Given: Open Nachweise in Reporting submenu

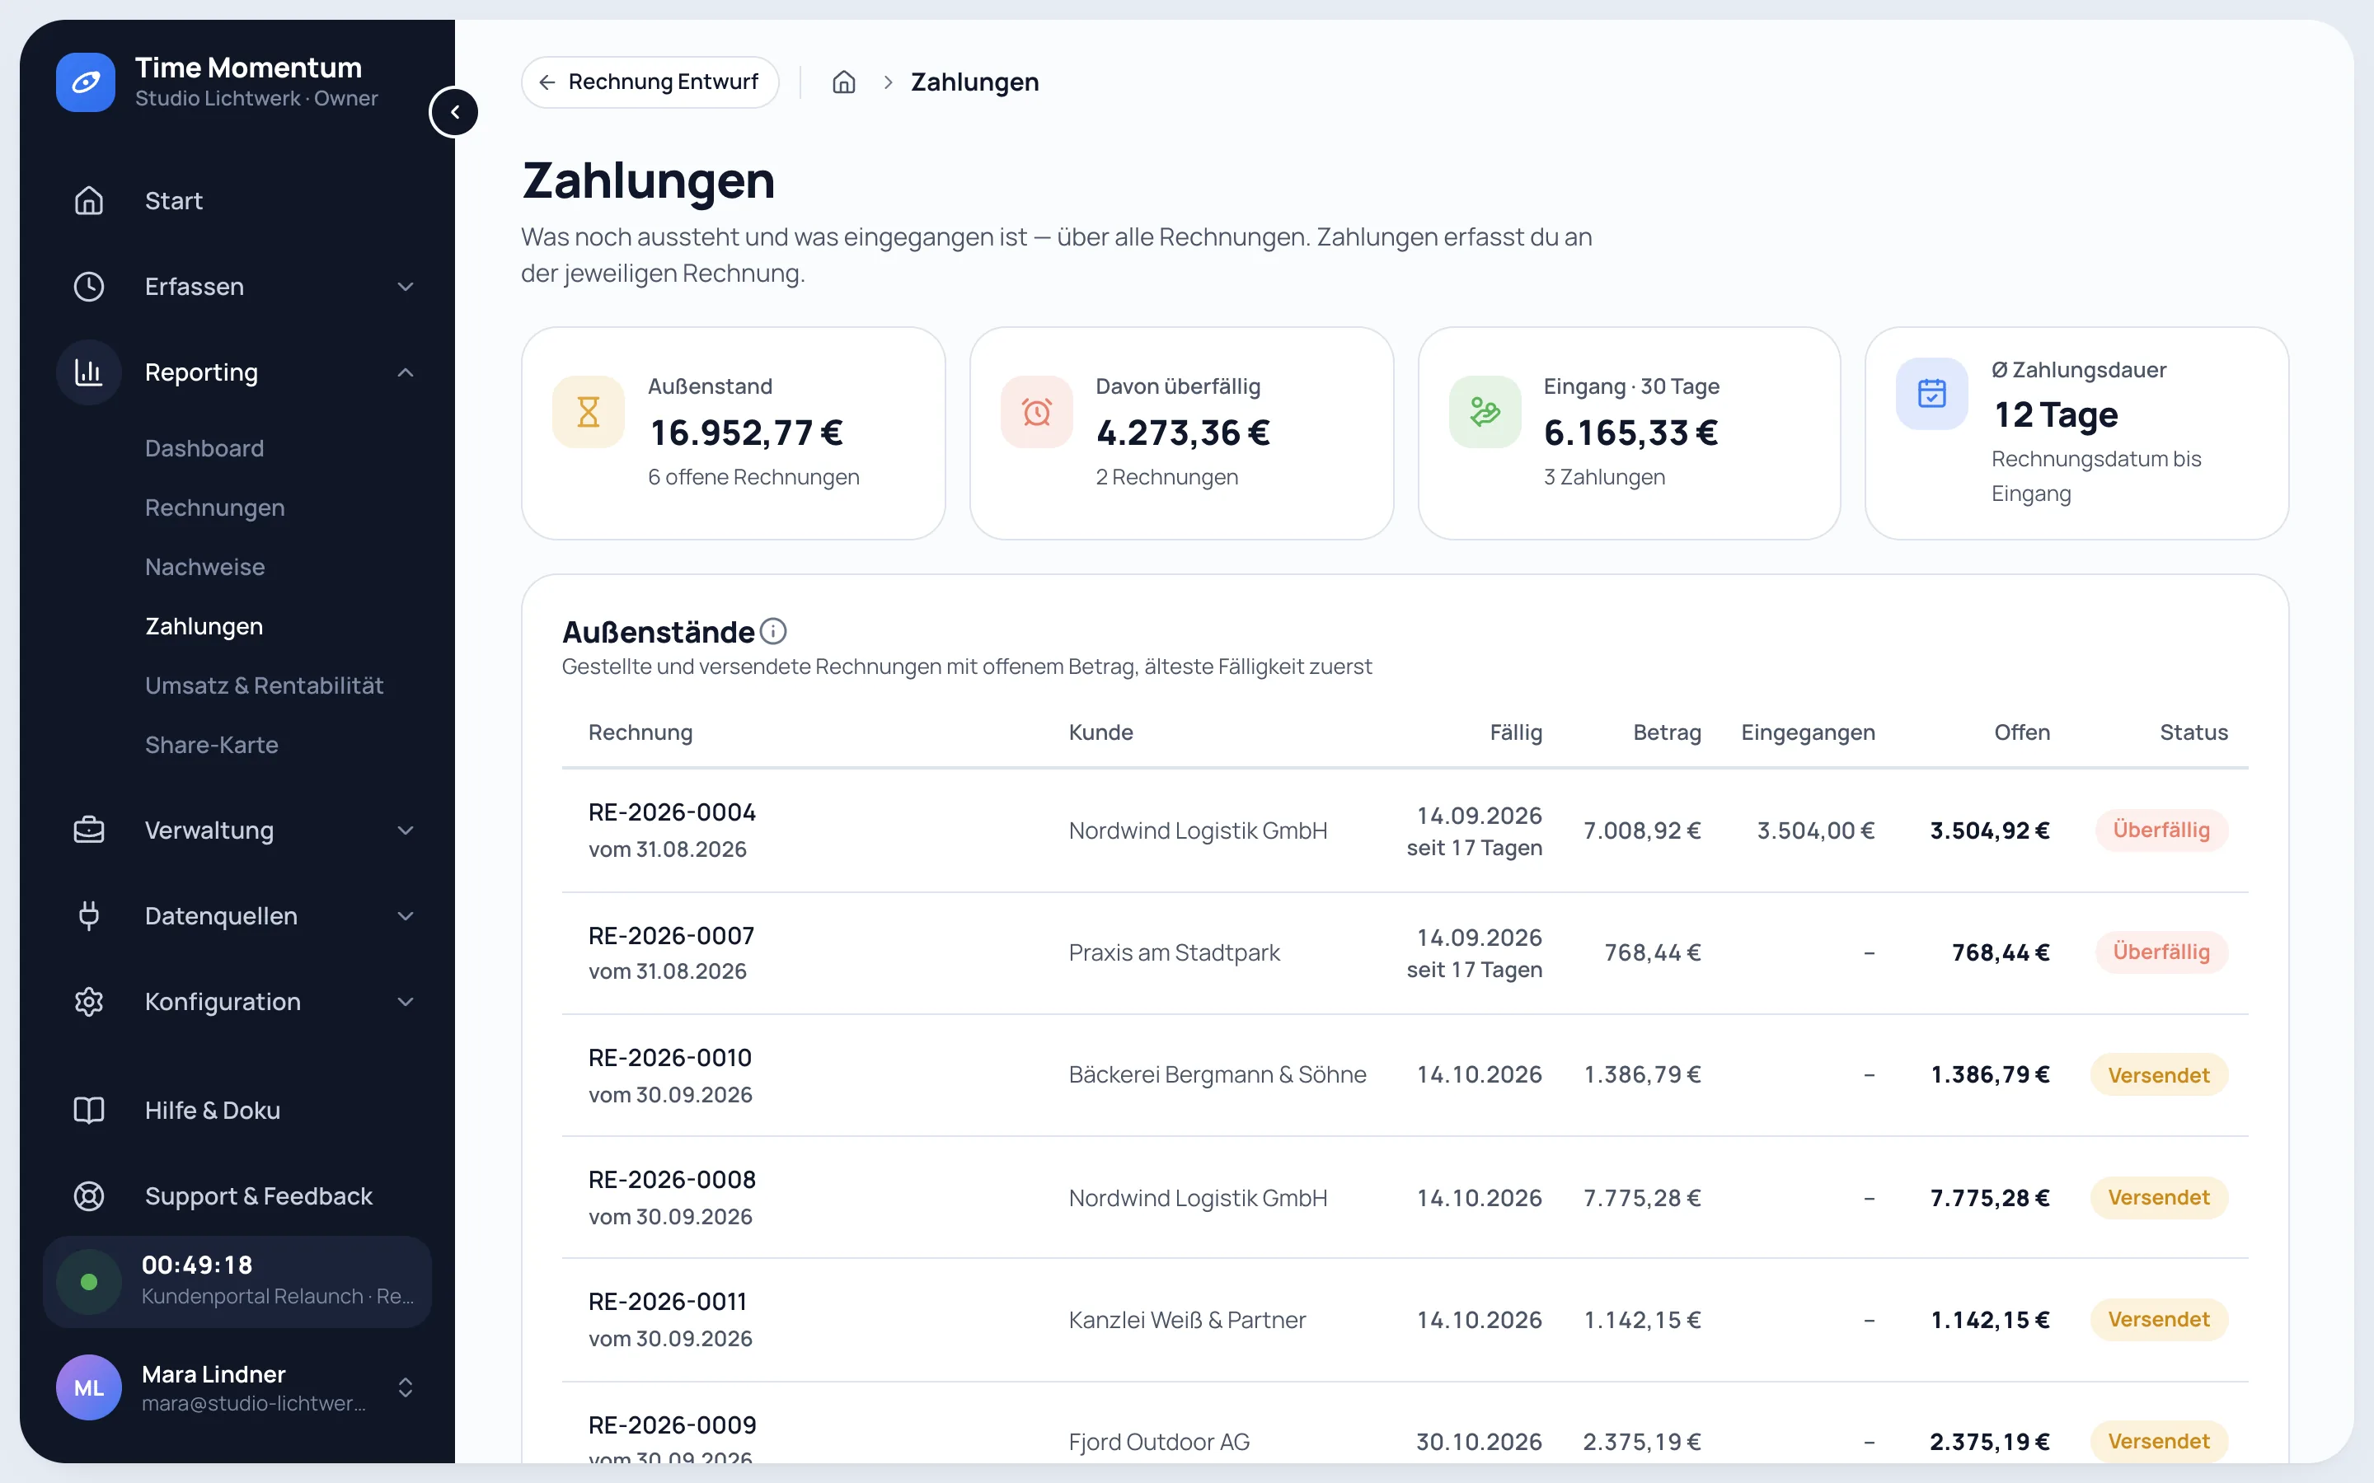Looking at the screenshot, I should (x=205, y=567).
